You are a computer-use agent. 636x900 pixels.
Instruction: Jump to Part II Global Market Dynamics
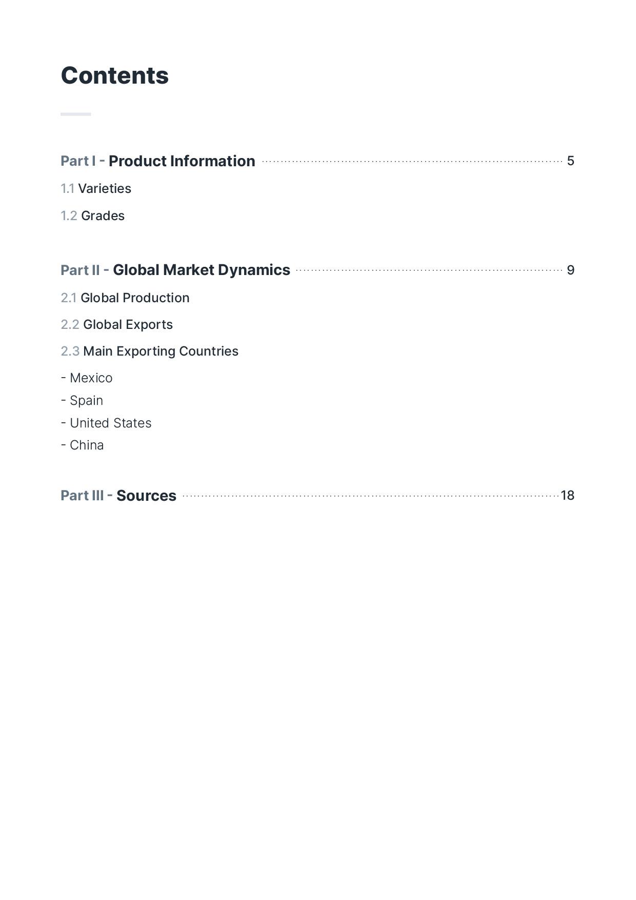tap(175, 270)
